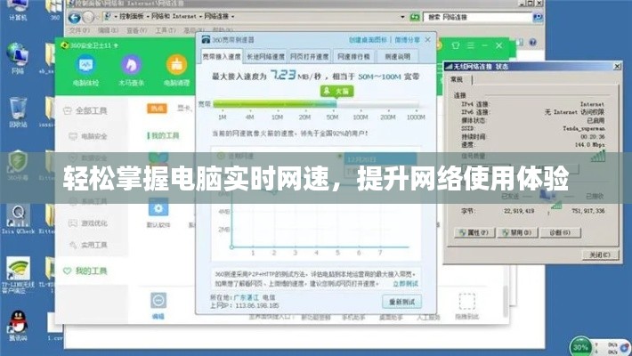The width and height of the screenshot is (632, 356).
Task: Click the forward arrow in the Explorer window
Action: click(88, 17)
